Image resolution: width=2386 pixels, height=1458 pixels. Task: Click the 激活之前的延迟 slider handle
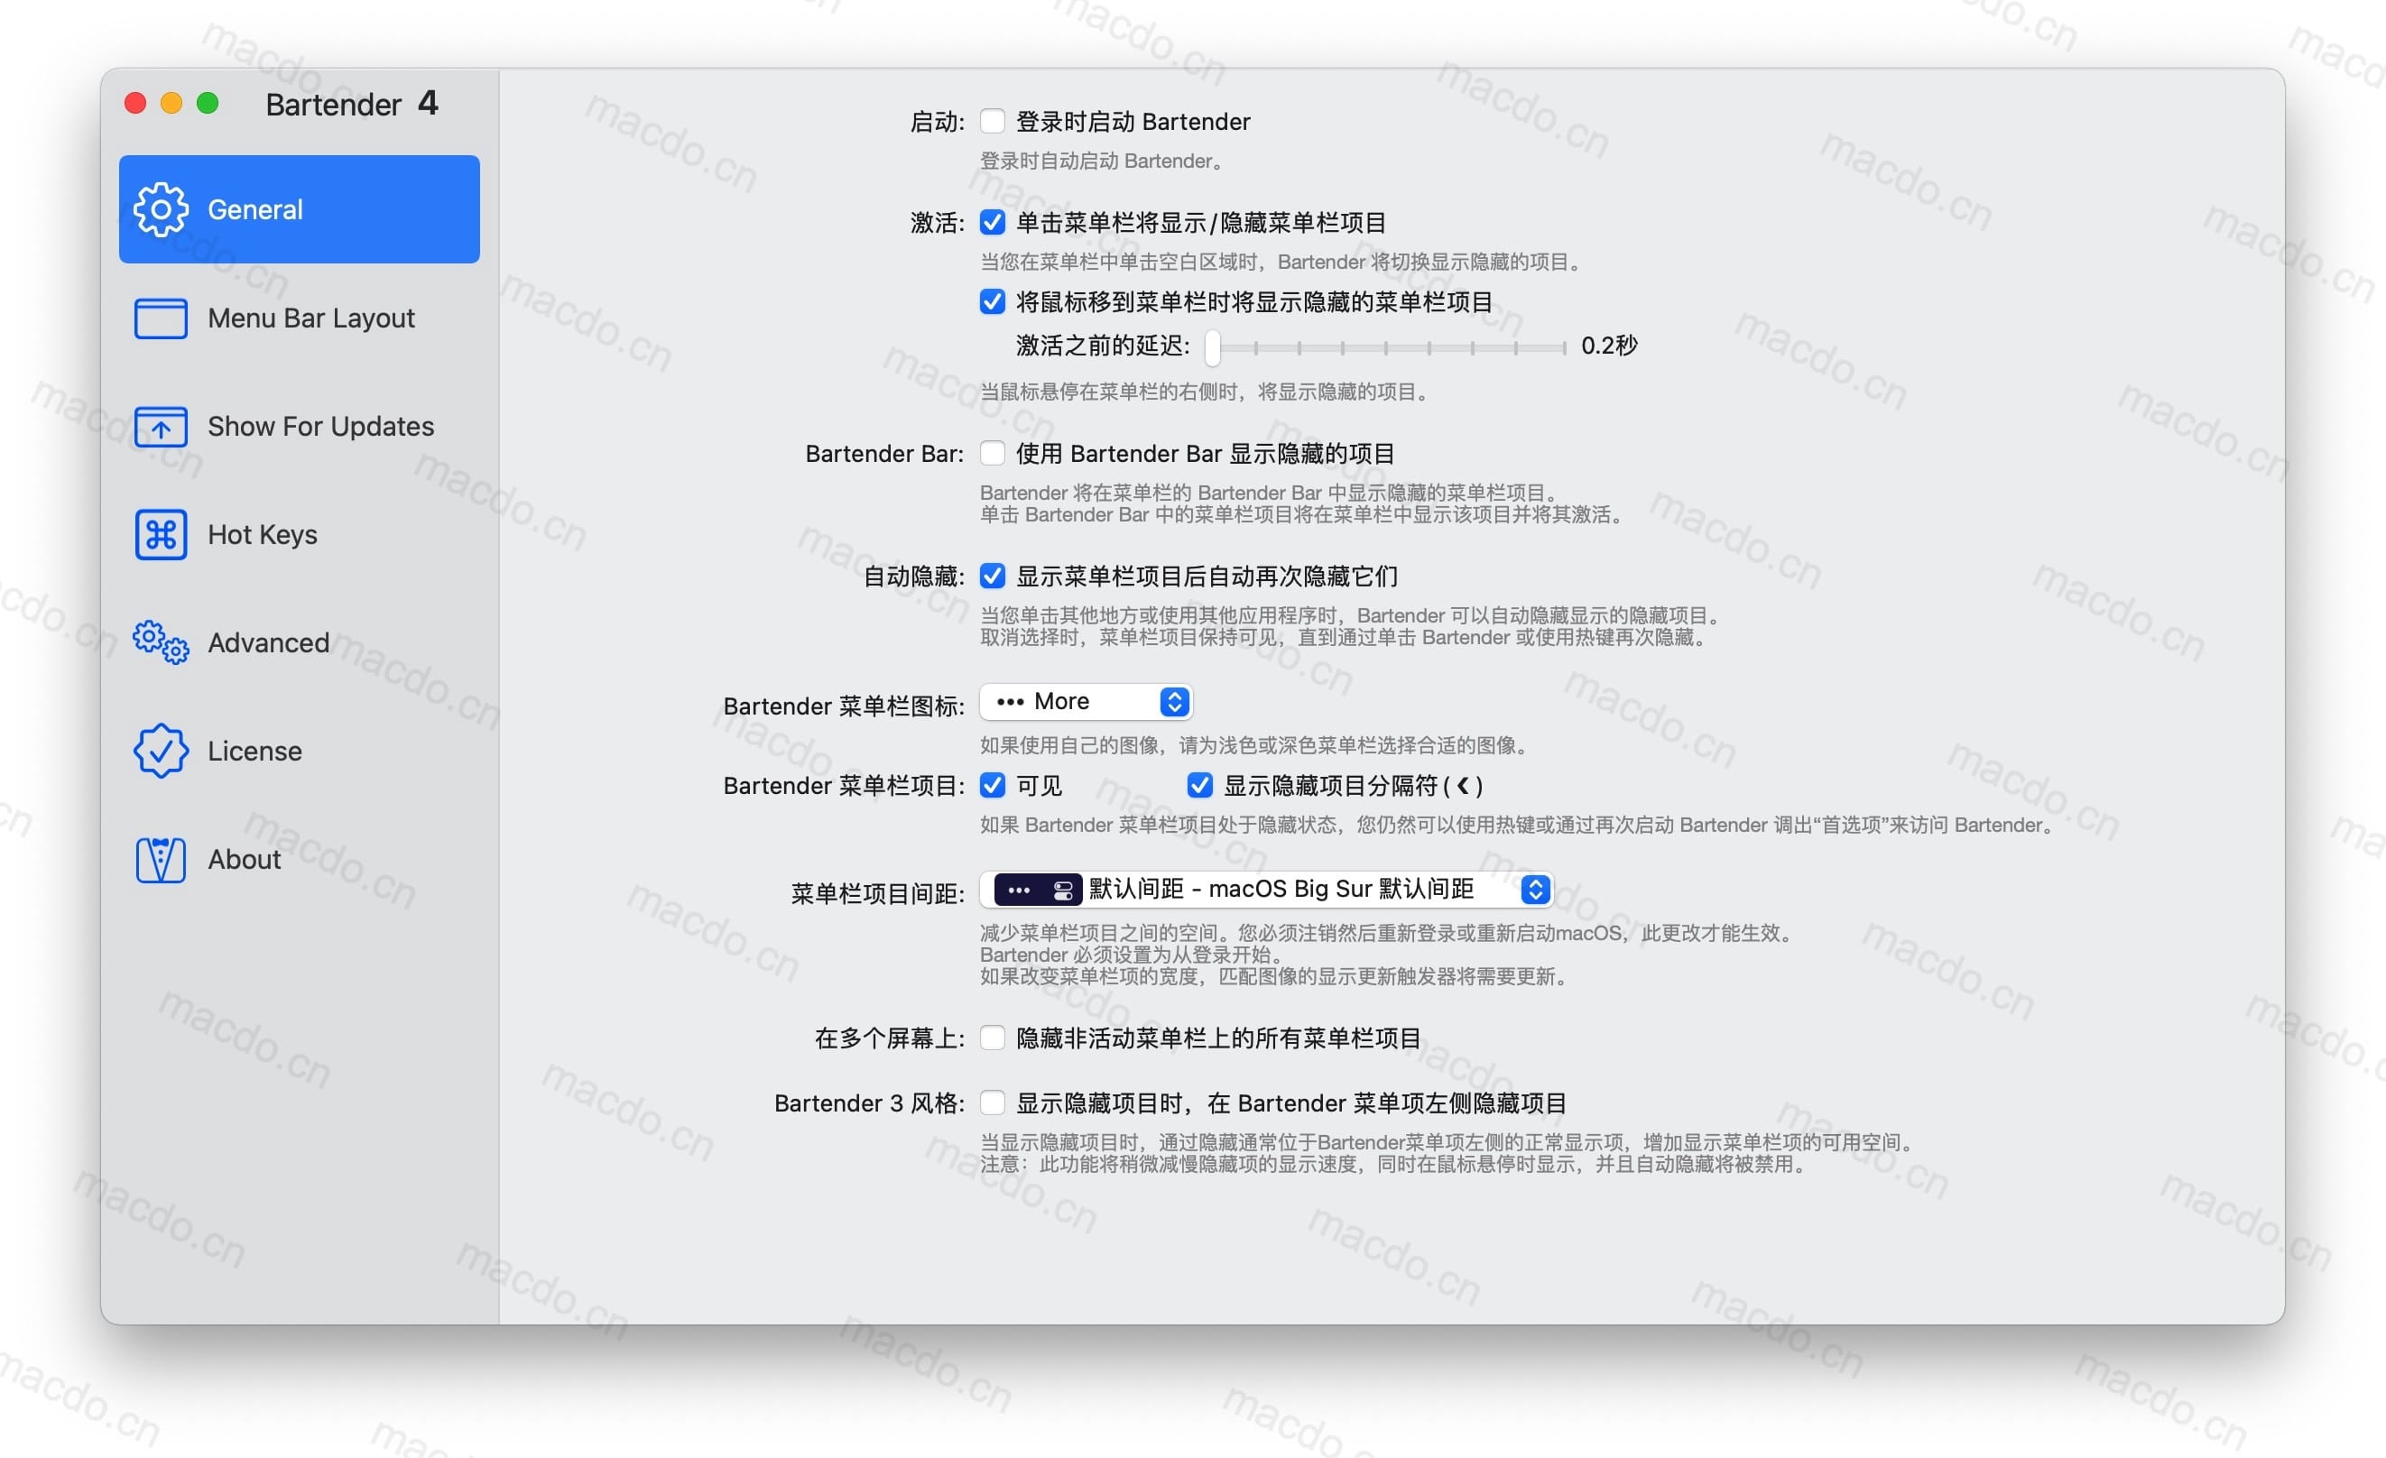coord(1212,347)
